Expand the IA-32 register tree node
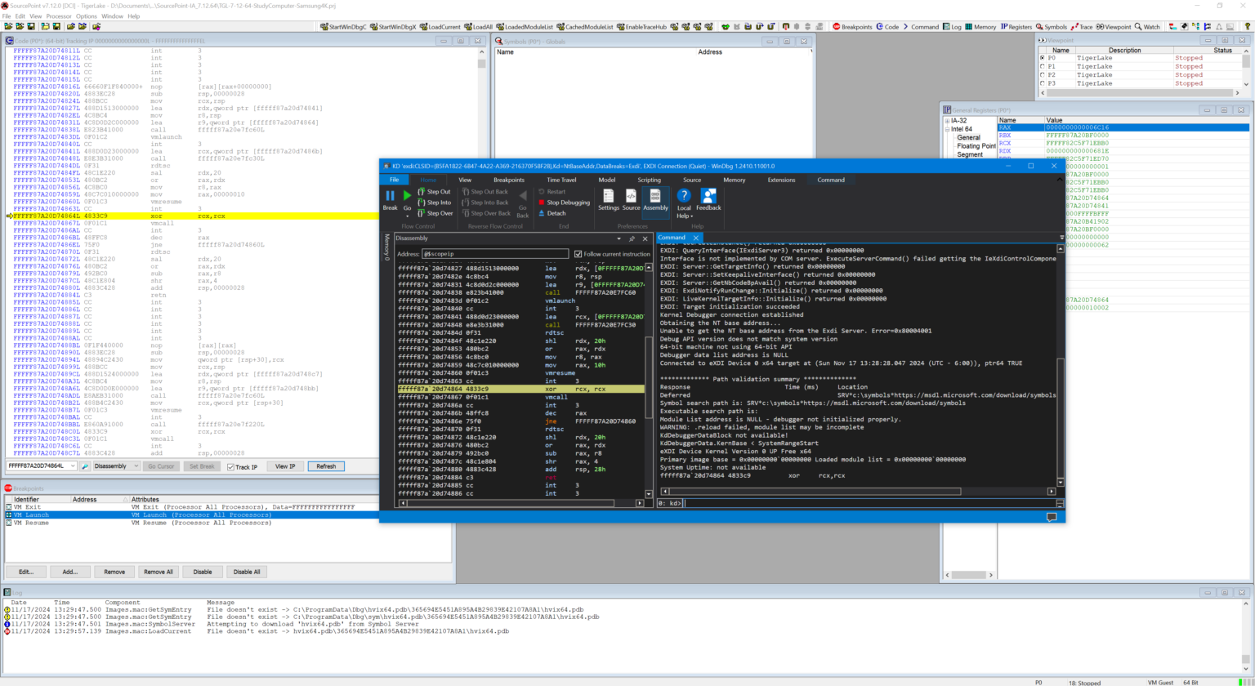 click(x=947, y=121)
